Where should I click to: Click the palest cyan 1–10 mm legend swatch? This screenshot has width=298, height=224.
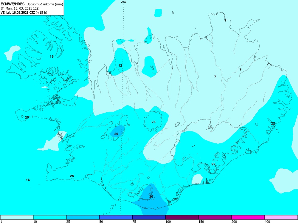point(17,217)
